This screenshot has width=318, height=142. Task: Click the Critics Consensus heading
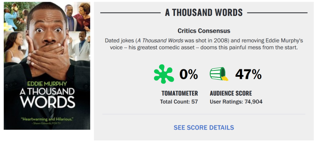coord(204,31)
